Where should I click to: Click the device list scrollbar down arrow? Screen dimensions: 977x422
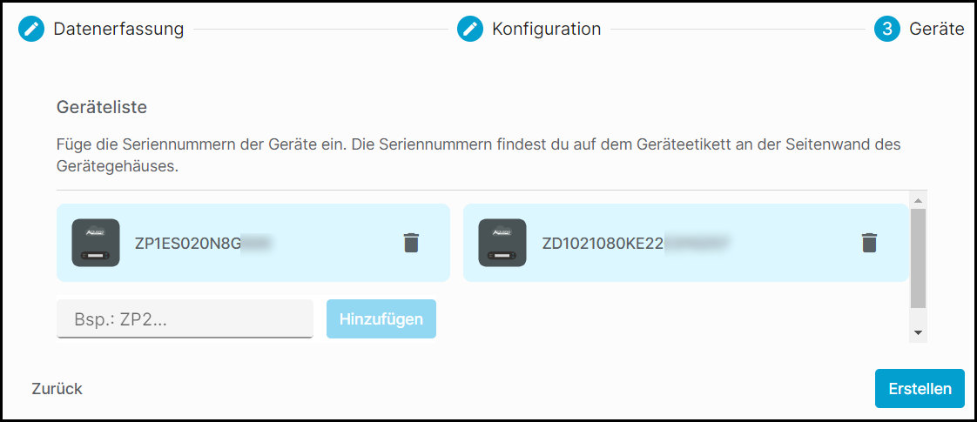click(918, 333)
